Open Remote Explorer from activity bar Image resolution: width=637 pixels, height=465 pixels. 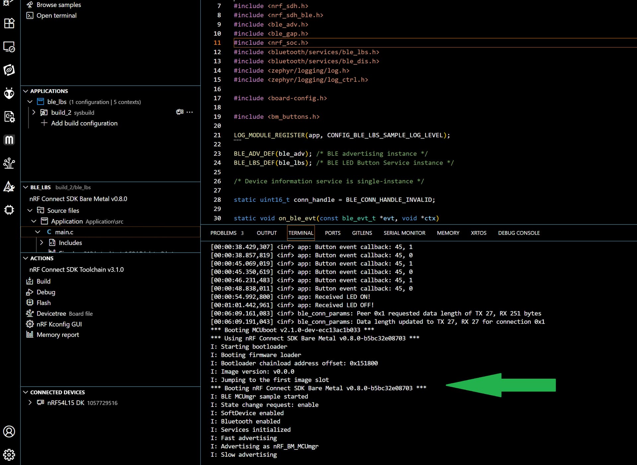9,47
